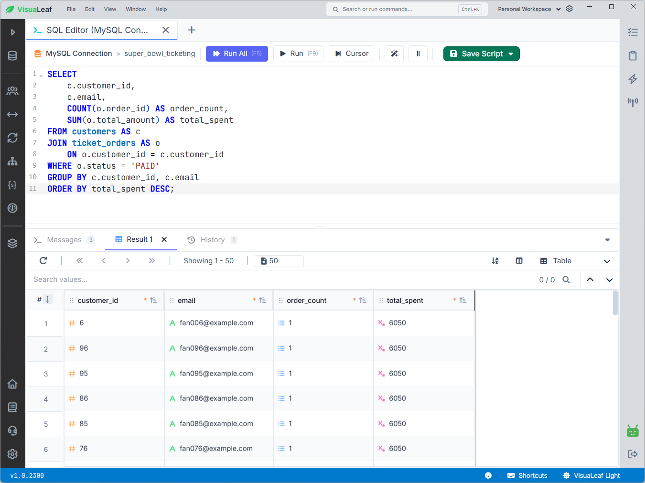
Task: Toggle row number sort in # header
Action: pos(47,300)
